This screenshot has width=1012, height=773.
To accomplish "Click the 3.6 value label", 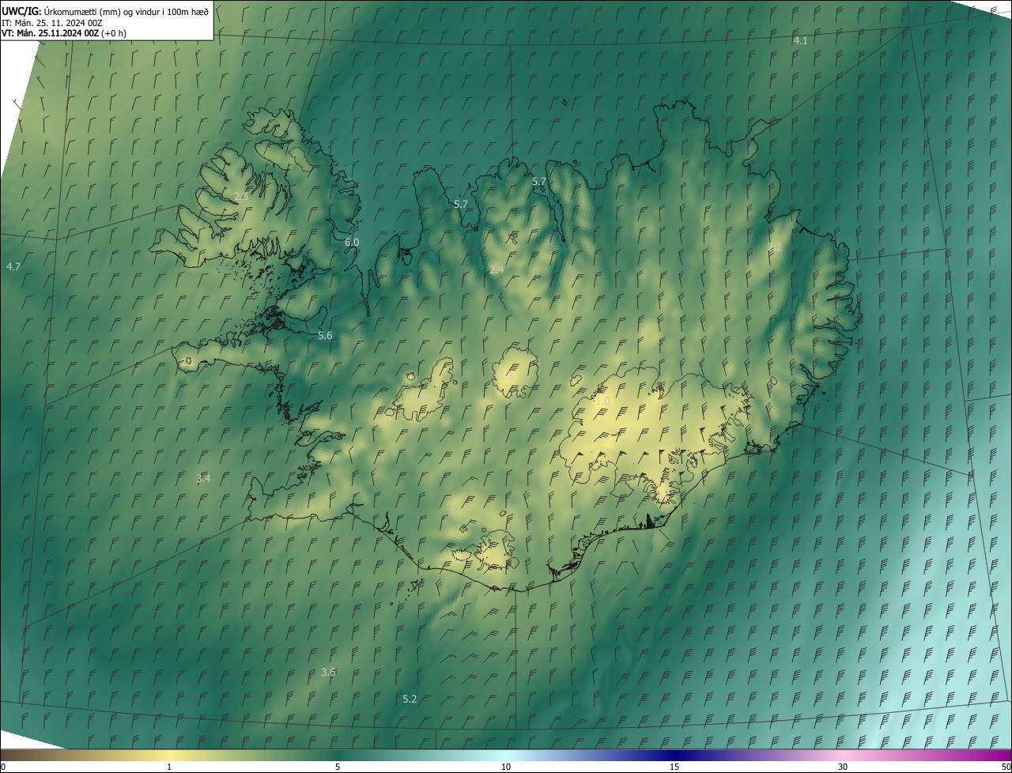I will [x=328, y=673].
